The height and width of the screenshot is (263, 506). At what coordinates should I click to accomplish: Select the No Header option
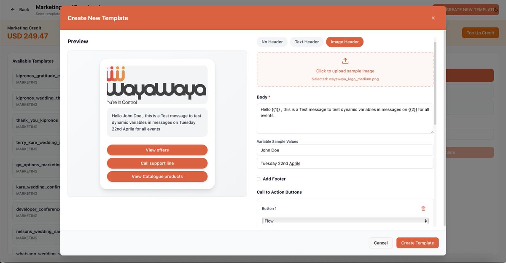coord(272,42)
